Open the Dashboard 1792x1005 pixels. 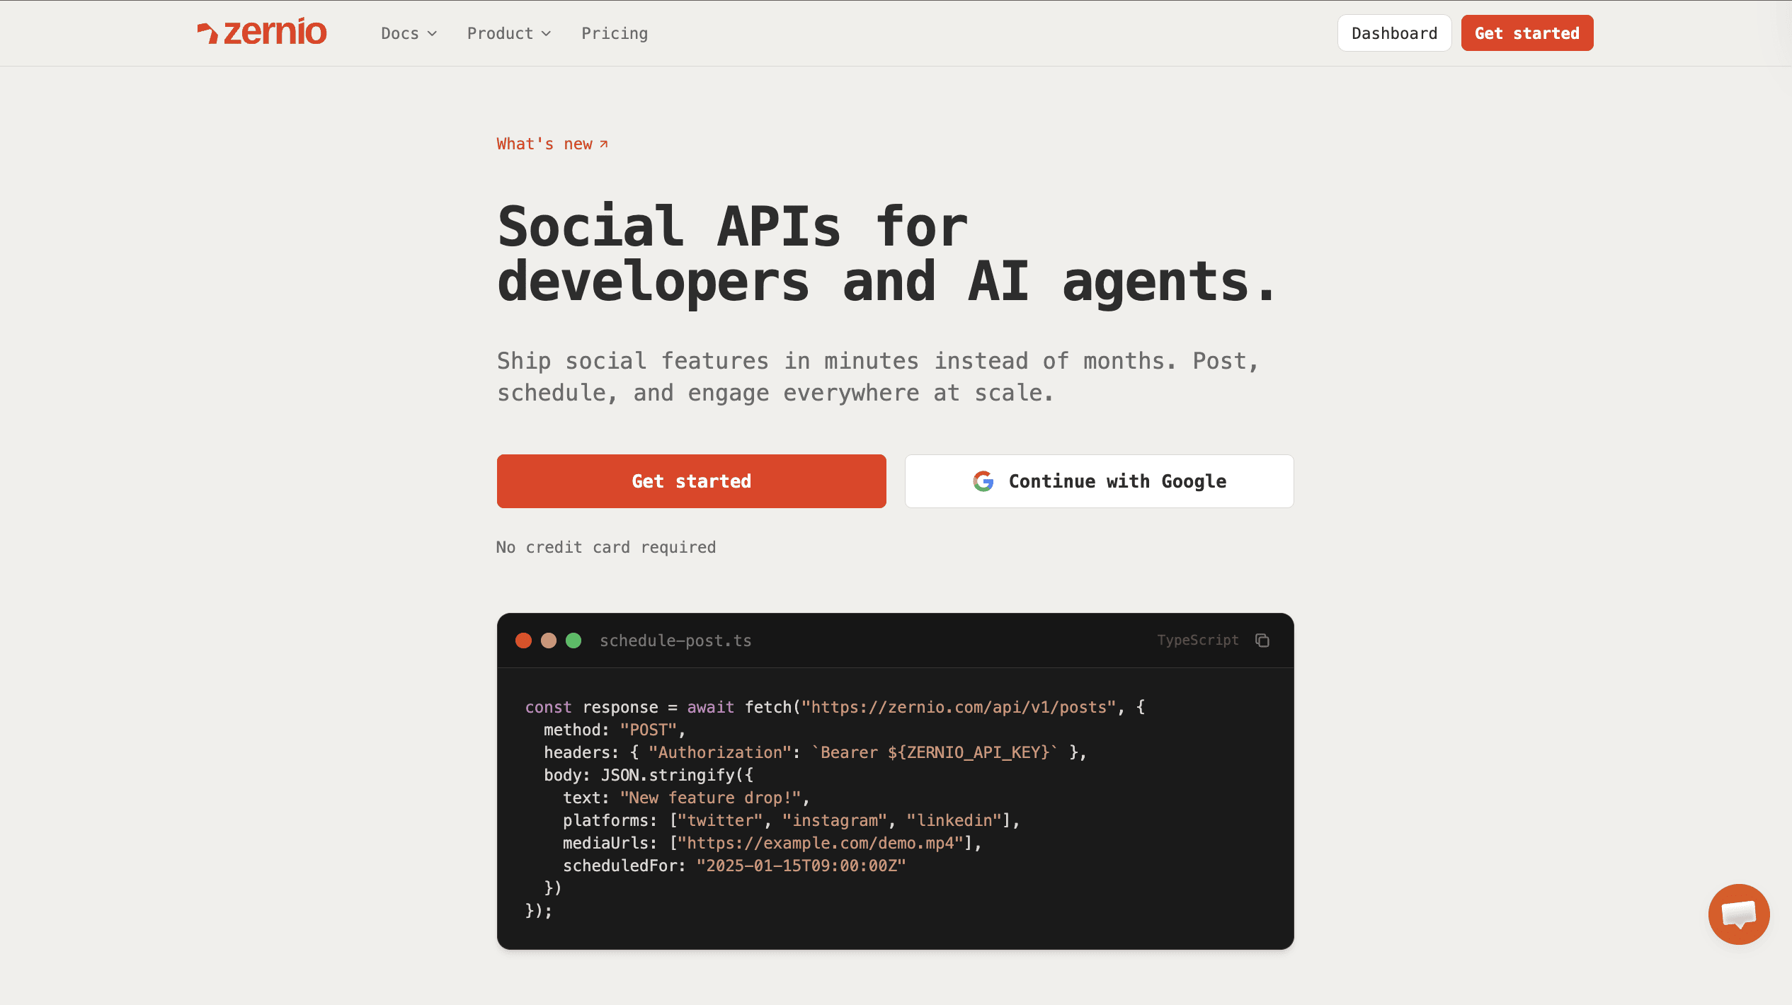tap(1394, 33)
